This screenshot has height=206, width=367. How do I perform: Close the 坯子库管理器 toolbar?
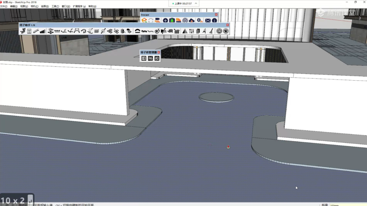click(159, 52)
